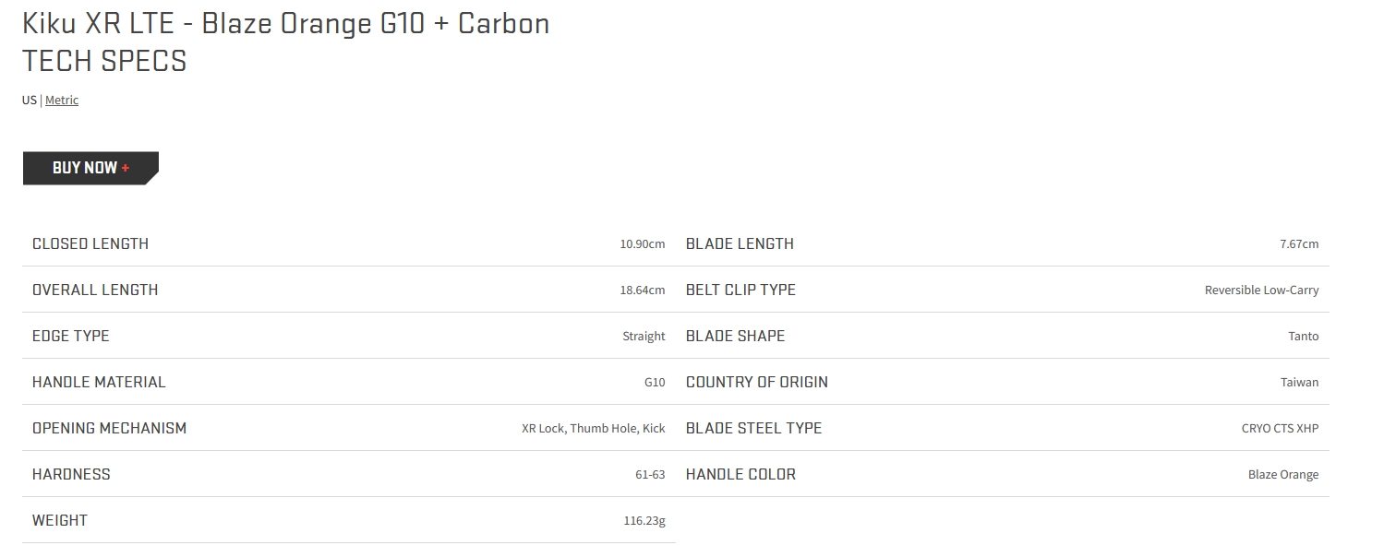
Task: Click the HARDNESS 61-63 value
Action: click(x=650, y=475)
